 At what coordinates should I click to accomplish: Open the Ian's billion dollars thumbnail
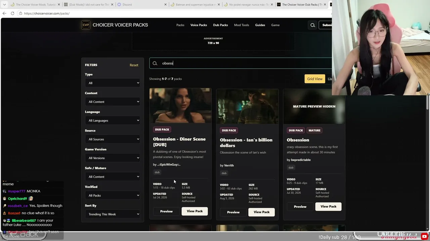pyautogui.click(x=247, y=106)
